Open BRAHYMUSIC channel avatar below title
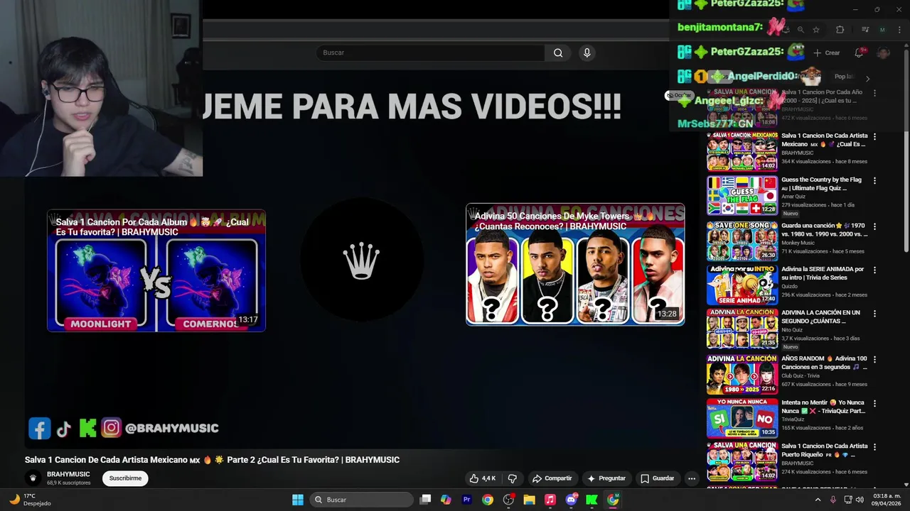 33,478
